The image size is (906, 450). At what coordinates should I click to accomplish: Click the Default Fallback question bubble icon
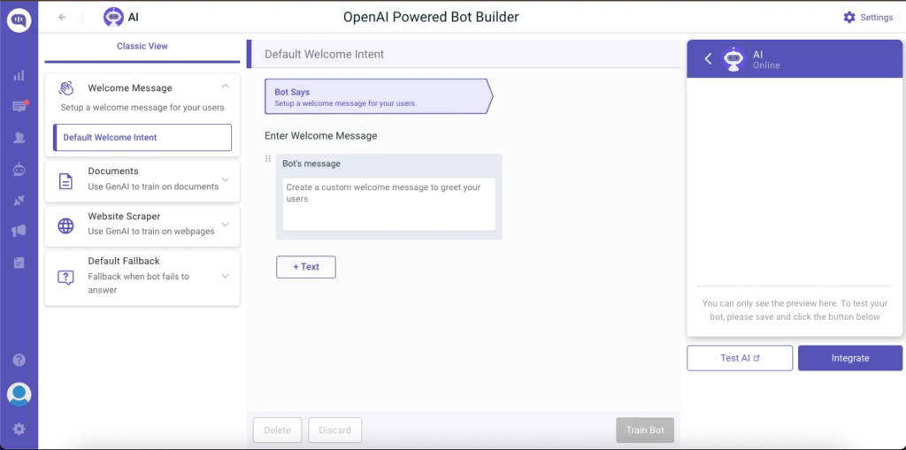[65, 278]
